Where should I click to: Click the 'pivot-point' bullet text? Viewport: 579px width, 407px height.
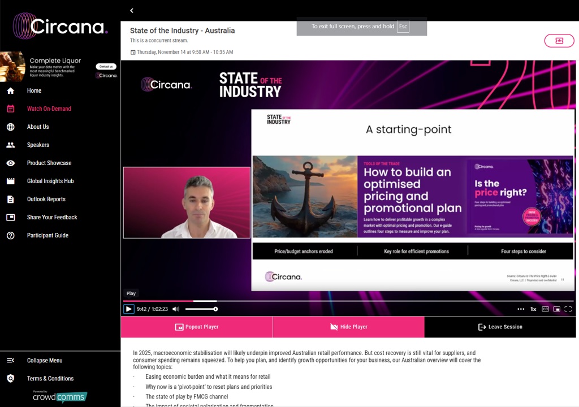[x=209, y=387]
